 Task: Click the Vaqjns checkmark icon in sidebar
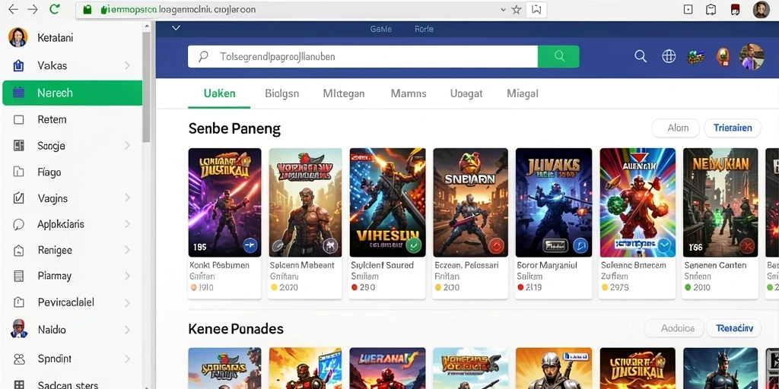[x=19, y=198]
